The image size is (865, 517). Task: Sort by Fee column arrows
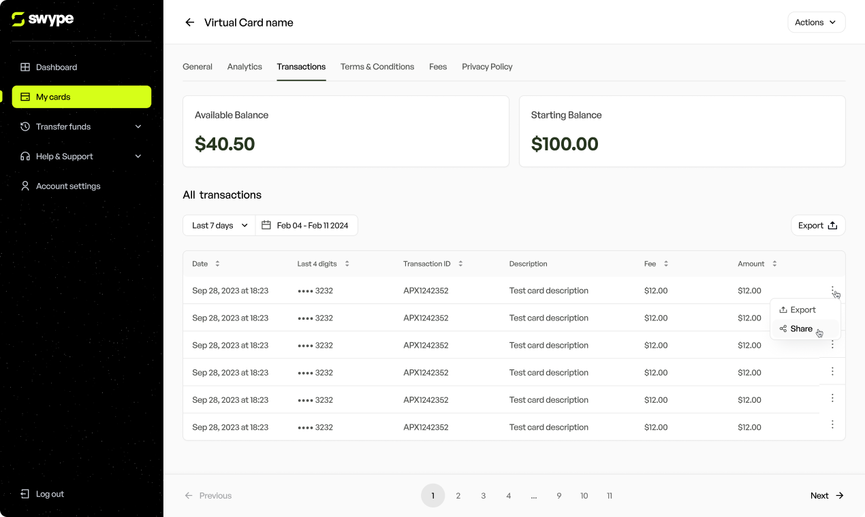666,263
